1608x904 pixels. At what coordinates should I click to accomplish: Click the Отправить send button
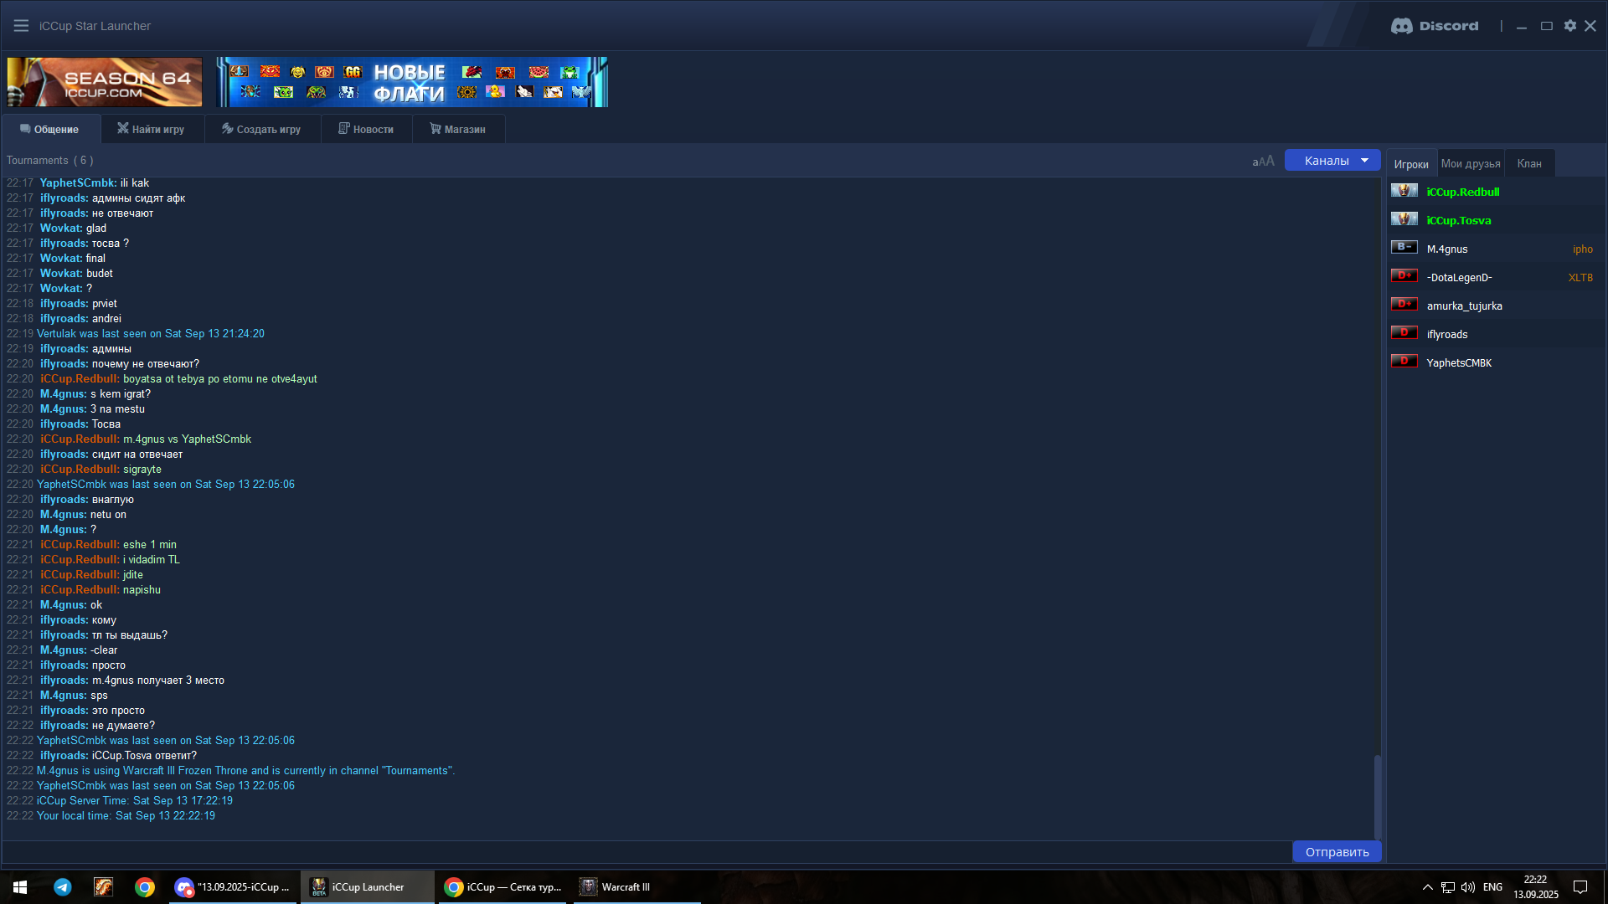point(1337,852)
